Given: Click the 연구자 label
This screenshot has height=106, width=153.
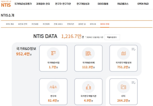Looking at the screenshot, I should tap(53, 96).
